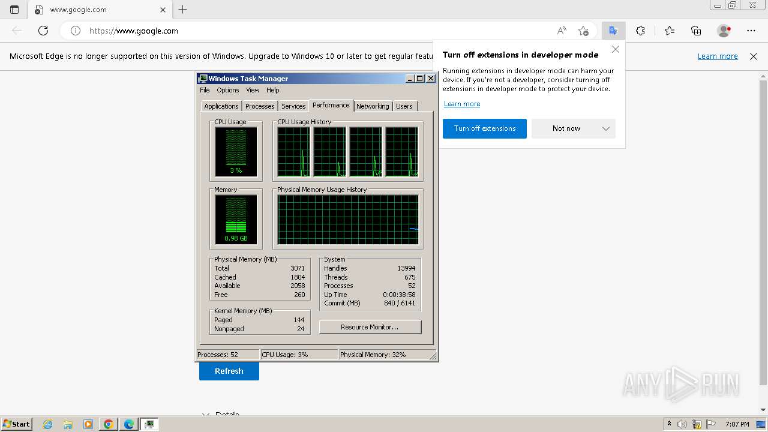
Task: Switch to the Networking tab
Action: click(373, 106)
